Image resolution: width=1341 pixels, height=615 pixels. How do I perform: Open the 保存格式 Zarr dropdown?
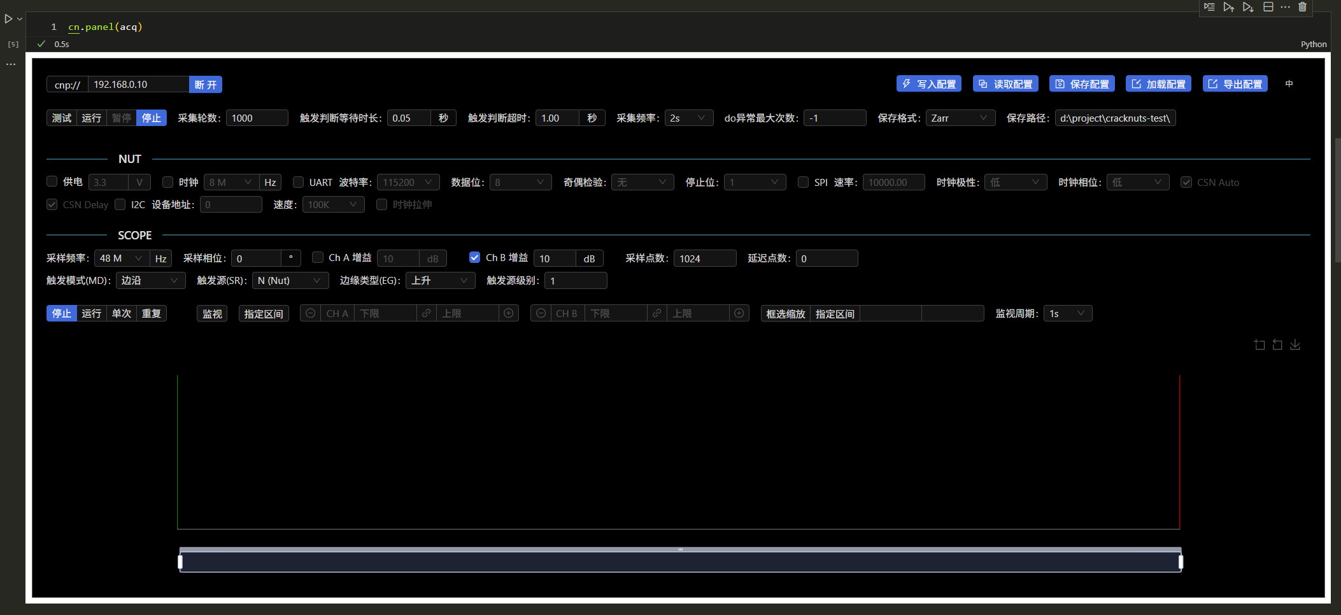(960, 118)
